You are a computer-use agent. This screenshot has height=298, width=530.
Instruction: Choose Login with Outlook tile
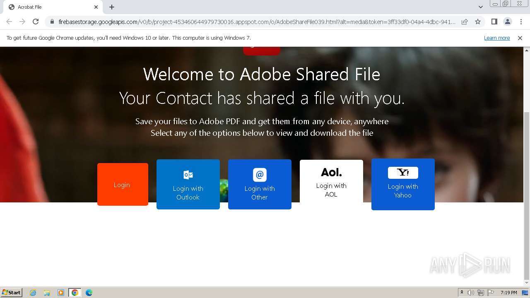point(188,184)
